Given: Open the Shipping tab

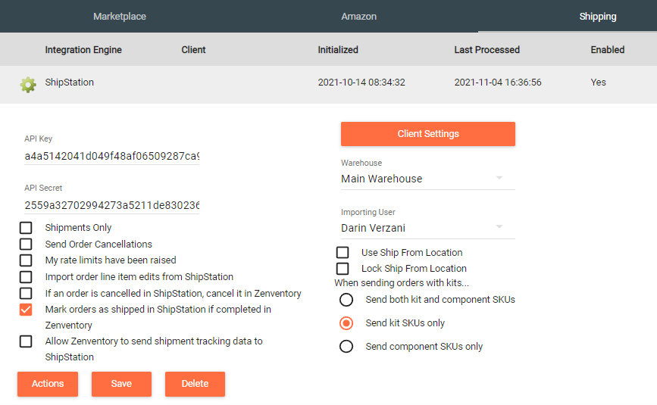Looking at the screenshot, I should (597, 17).
